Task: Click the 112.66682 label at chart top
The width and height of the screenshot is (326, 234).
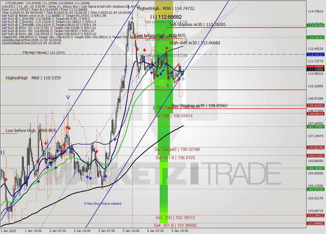Action: point(166,17)
